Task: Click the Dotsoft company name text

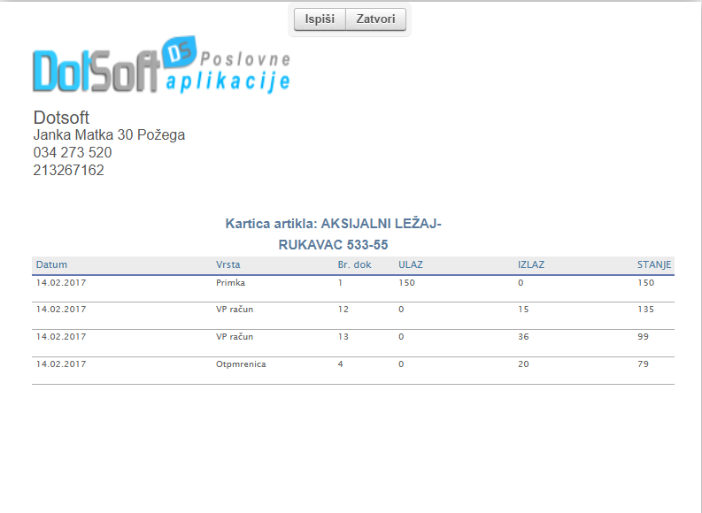Action: (x=61, y=118)
